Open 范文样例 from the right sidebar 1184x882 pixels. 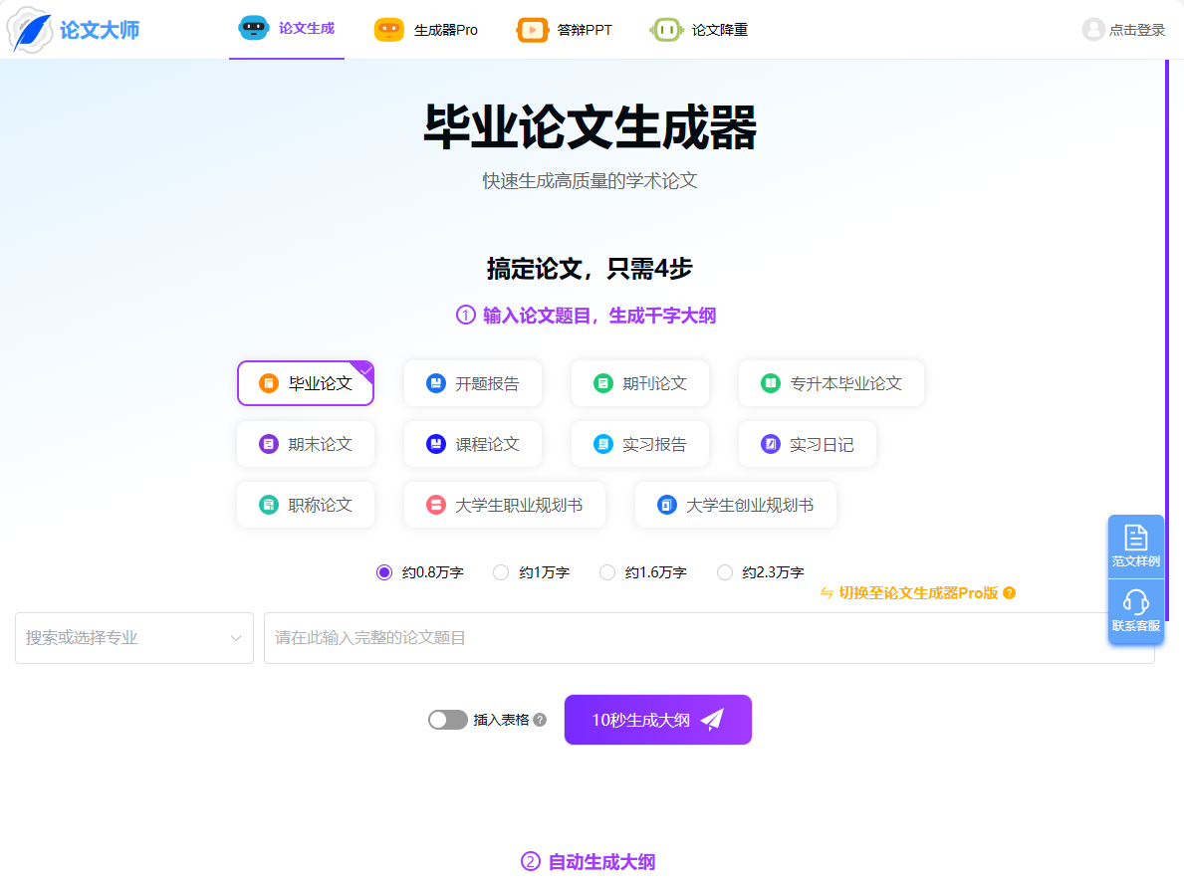click(x=1135, y=546)
